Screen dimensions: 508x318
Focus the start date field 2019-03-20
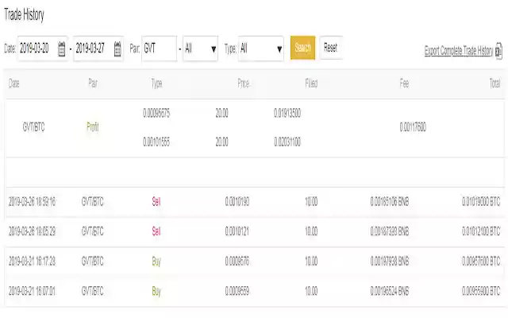(42, 48)
